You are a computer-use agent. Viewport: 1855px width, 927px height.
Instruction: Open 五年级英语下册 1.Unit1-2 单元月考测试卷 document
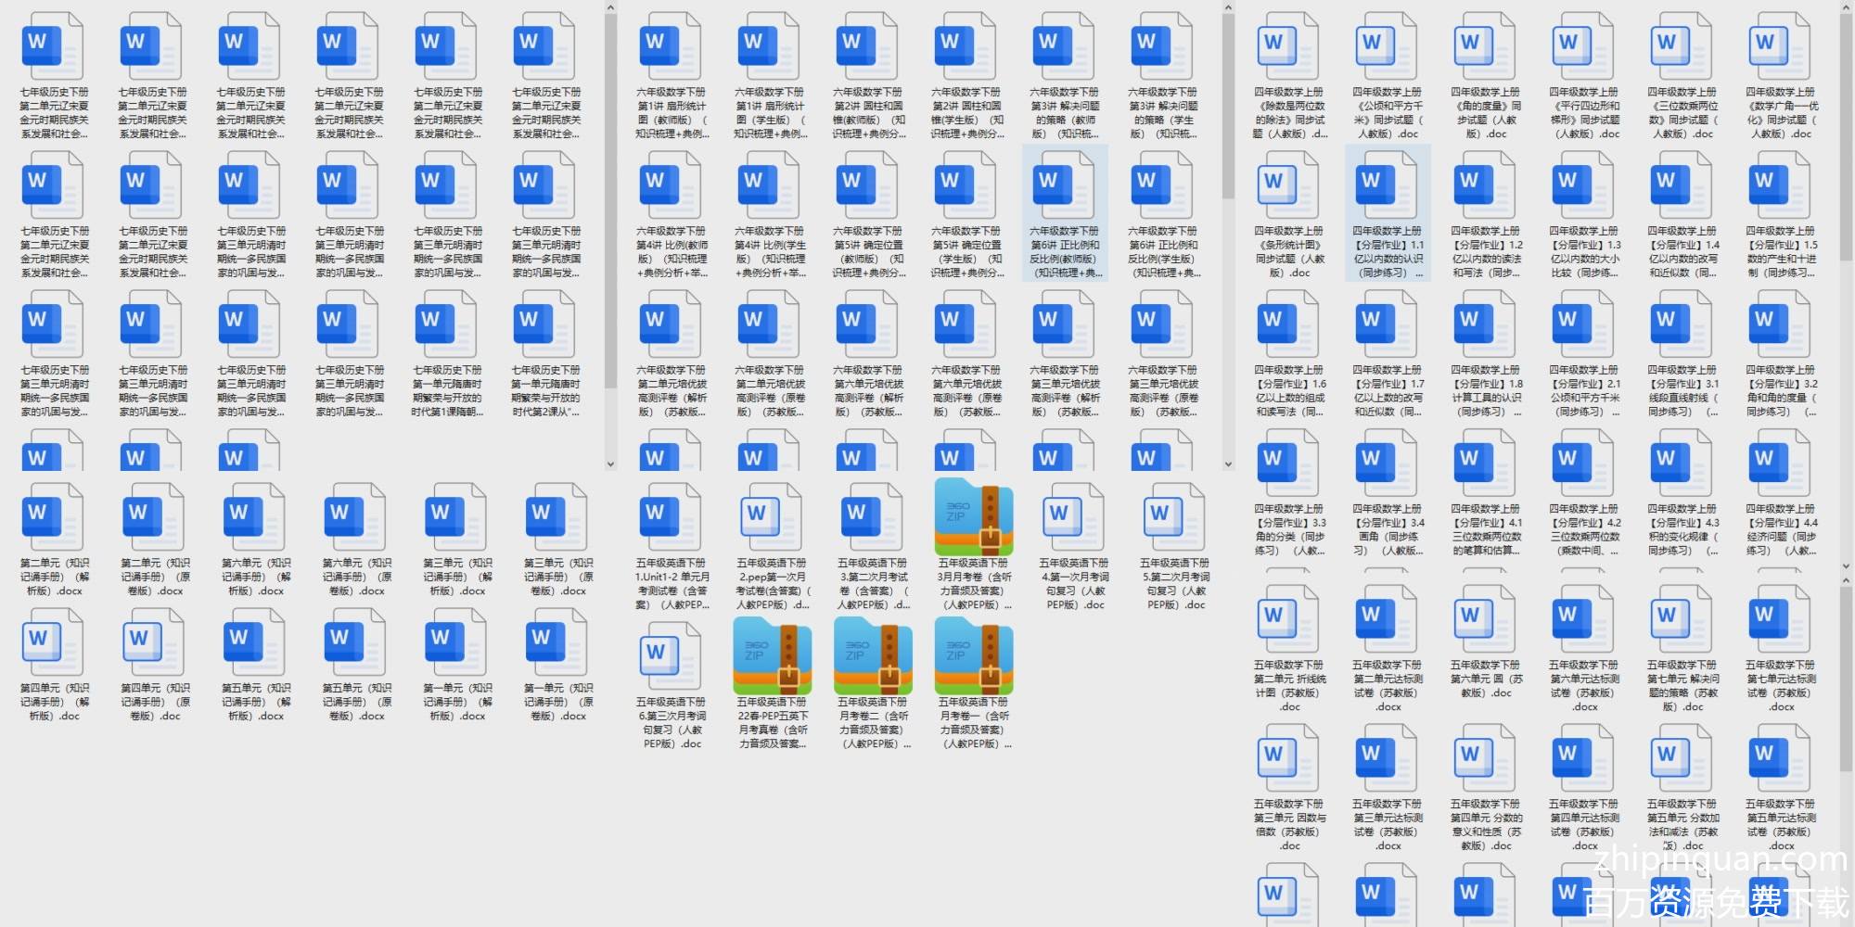pyautogui.click(x=671, y=518)
